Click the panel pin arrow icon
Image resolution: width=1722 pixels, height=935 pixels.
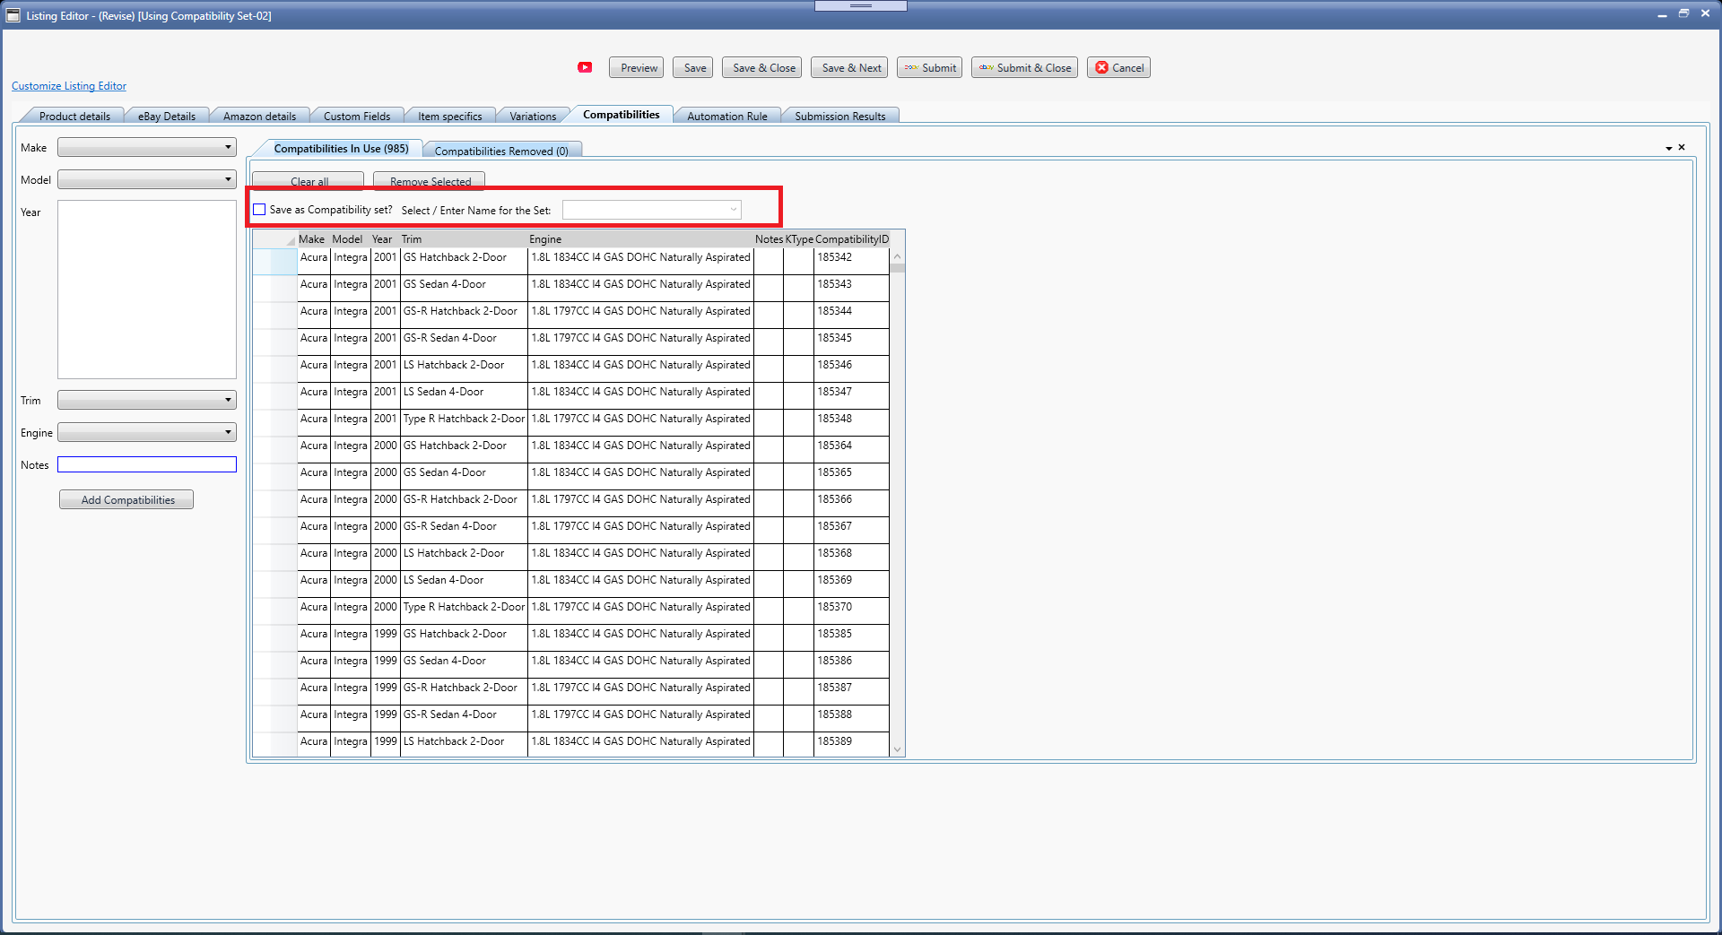[1668, 148]
